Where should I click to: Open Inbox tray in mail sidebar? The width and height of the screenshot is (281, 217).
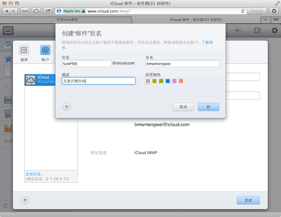pyautogui.click(x=8, y=45)
